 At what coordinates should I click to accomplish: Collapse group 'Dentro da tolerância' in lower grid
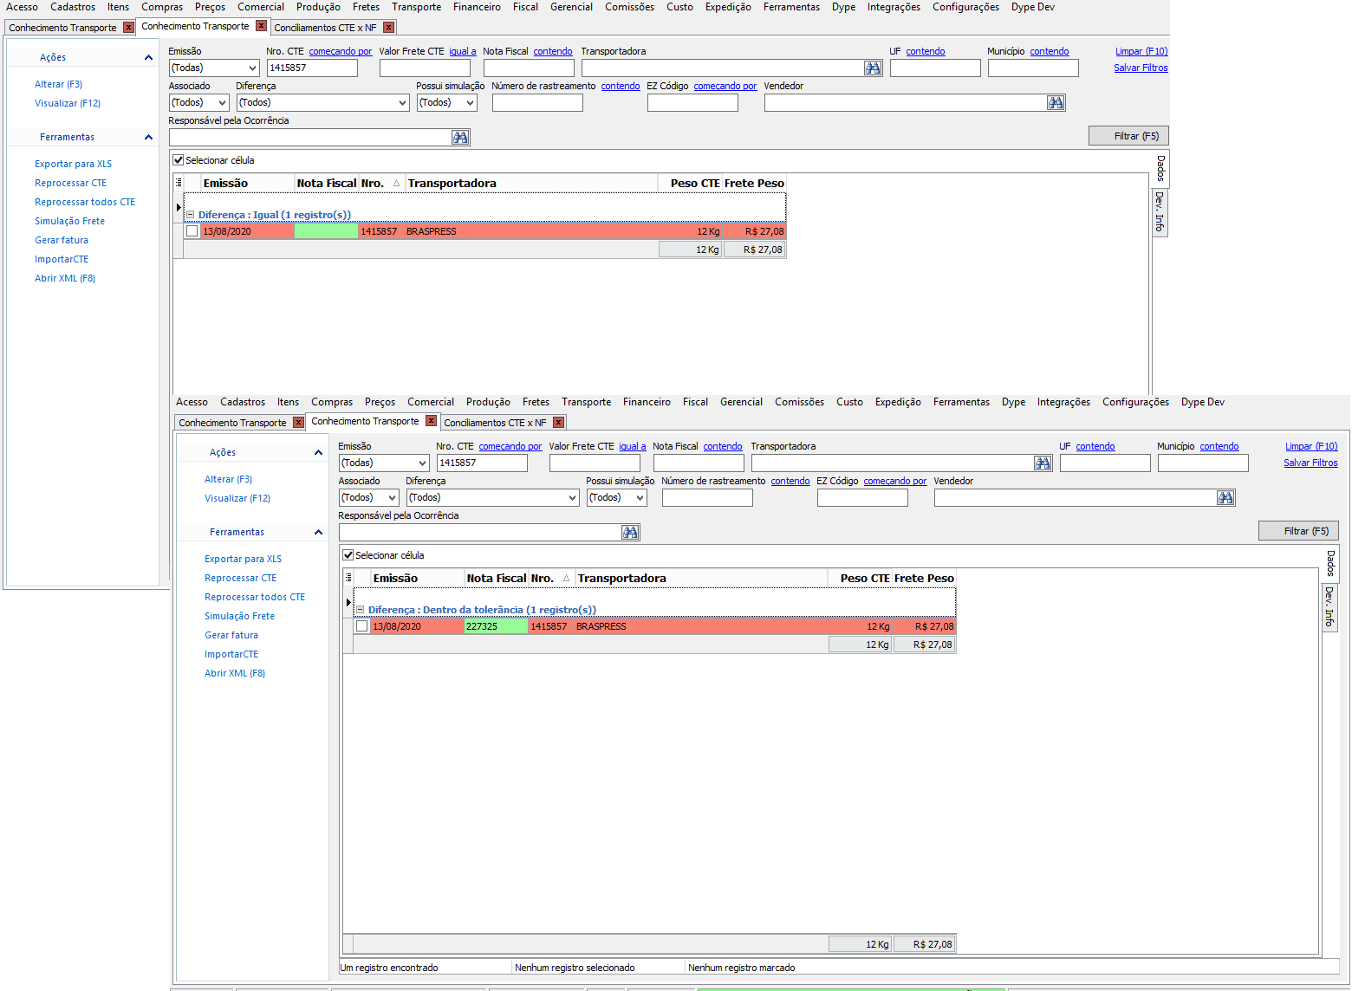tap(360, 610)
